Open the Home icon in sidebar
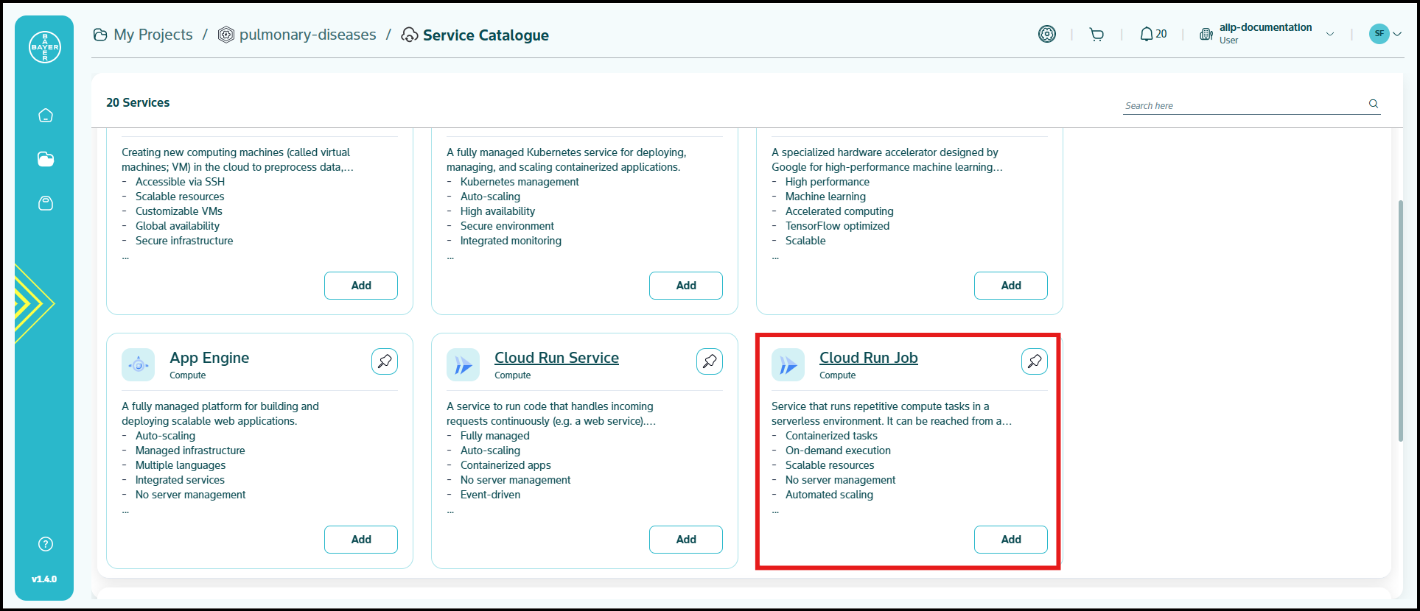This screenshot has height=611, width=1420. point(46,116)
